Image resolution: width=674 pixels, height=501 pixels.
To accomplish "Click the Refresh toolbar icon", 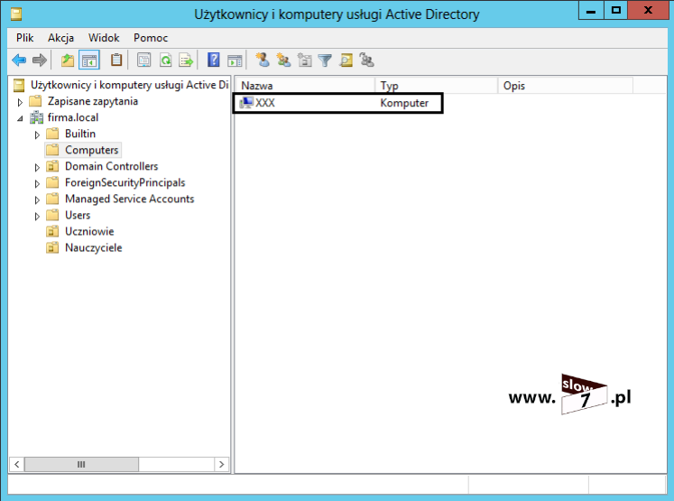I will [165, 60].
